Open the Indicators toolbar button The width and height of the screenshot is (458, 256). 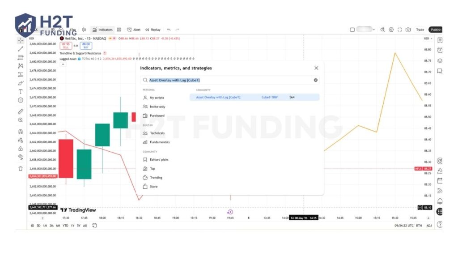[102, 30]
